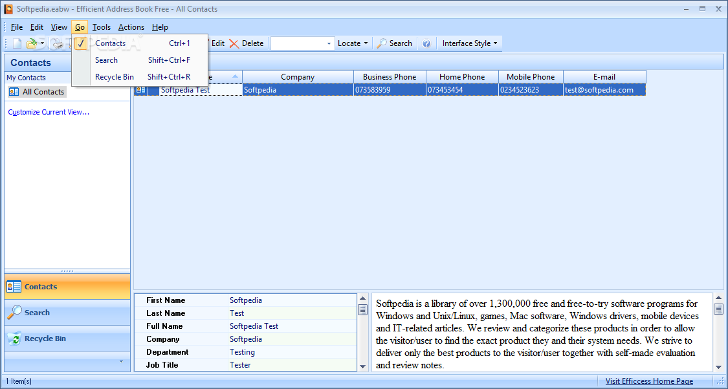Click the red X Delete button
Screen dimensions: 728x389
247,43
